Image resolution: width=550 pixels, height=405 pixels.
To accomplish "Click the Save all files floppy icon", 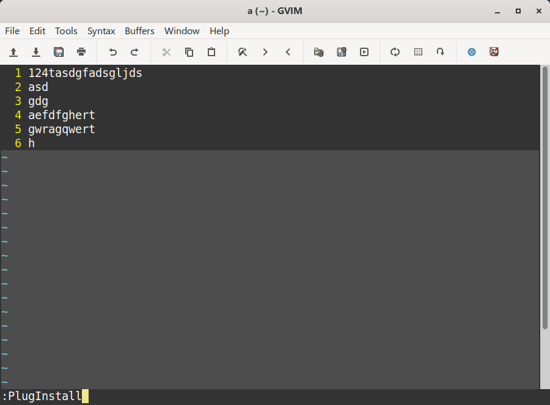I will pos(59,52).
